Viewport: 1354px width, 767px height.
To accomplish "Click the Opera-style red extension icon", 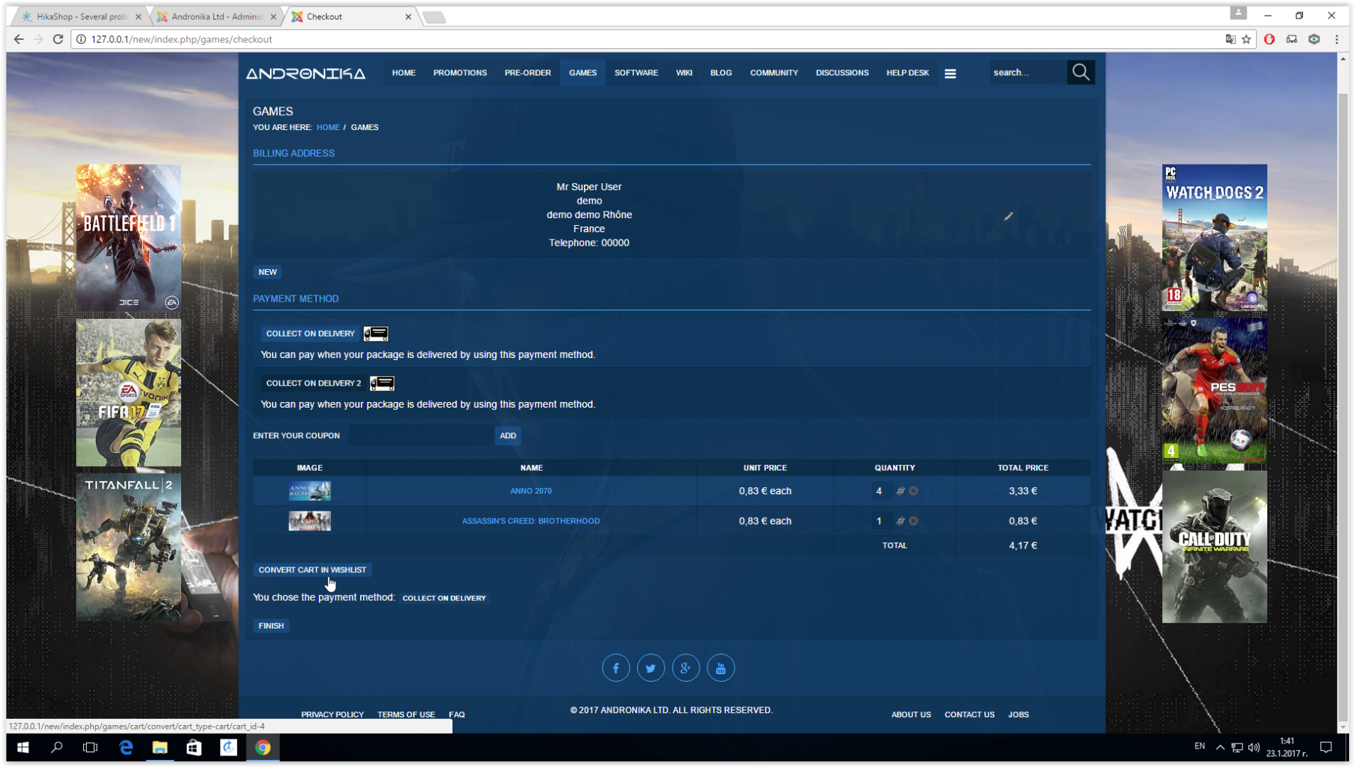I will pyautogui.click(x=1269, y=40).
